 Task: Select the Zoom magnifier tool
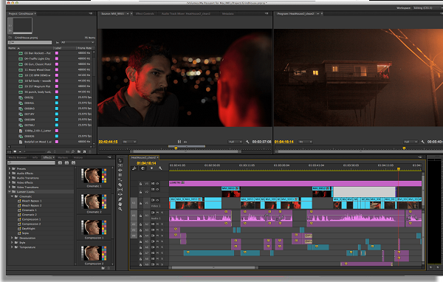point(120,209)
